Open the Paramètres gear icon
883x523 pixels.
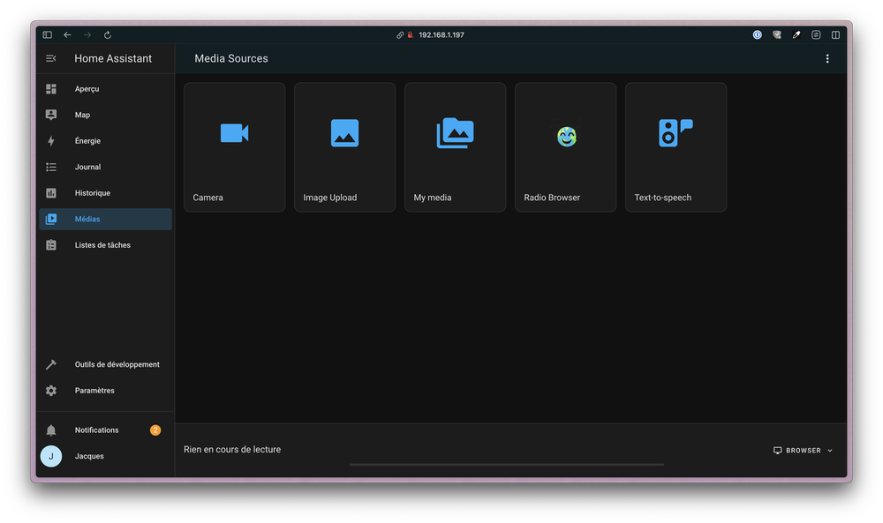[51, 391]
